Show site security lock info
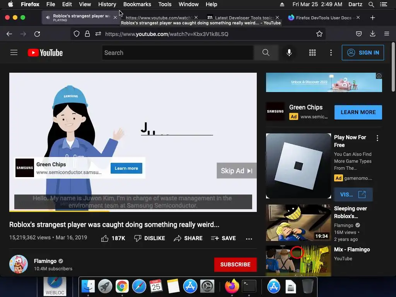The height and width of the screenshot is (297, 396). pyautogui.click(x=87, y=34)
